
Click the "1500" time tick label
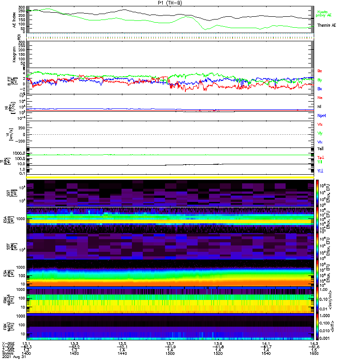(170, 353)
